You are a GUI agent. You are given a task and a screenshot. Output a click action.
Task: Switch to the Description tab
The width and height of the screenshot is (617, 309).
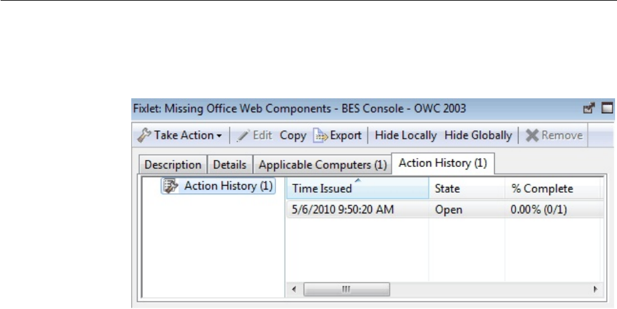coord(173,164)
